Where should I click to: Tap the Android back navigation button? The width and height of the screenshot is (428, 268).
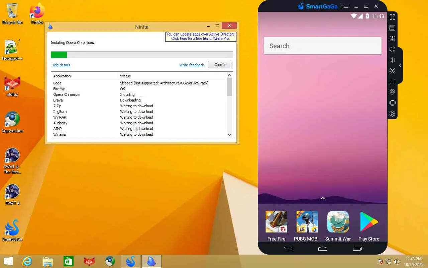[288, 249]
